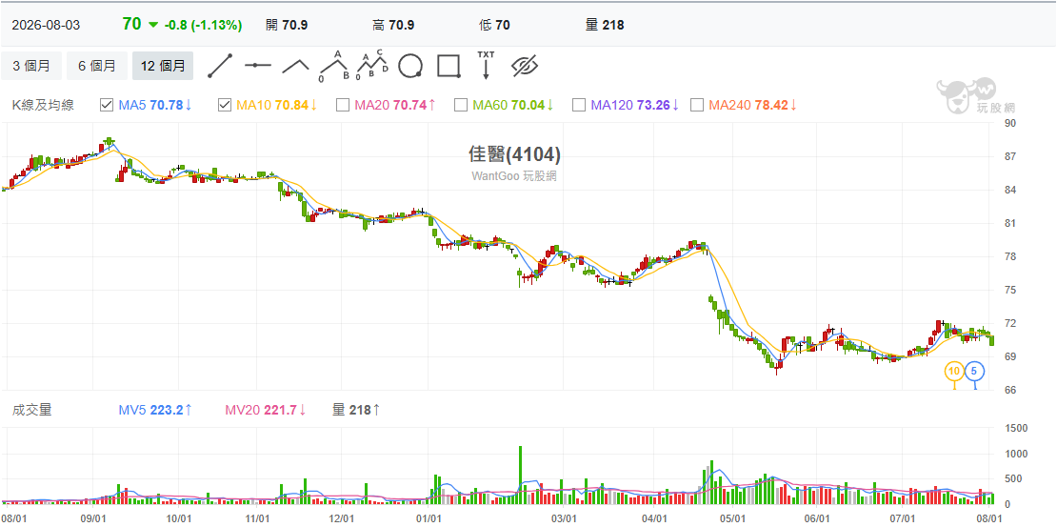Screen dimensions: 1057x527
Task: Click the yellow MA10 circle marker
Action: pyautogui.click(x=954, y=371)
